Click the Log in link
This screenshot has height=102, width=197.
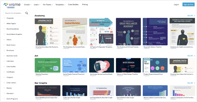click(x=176, y=4)
